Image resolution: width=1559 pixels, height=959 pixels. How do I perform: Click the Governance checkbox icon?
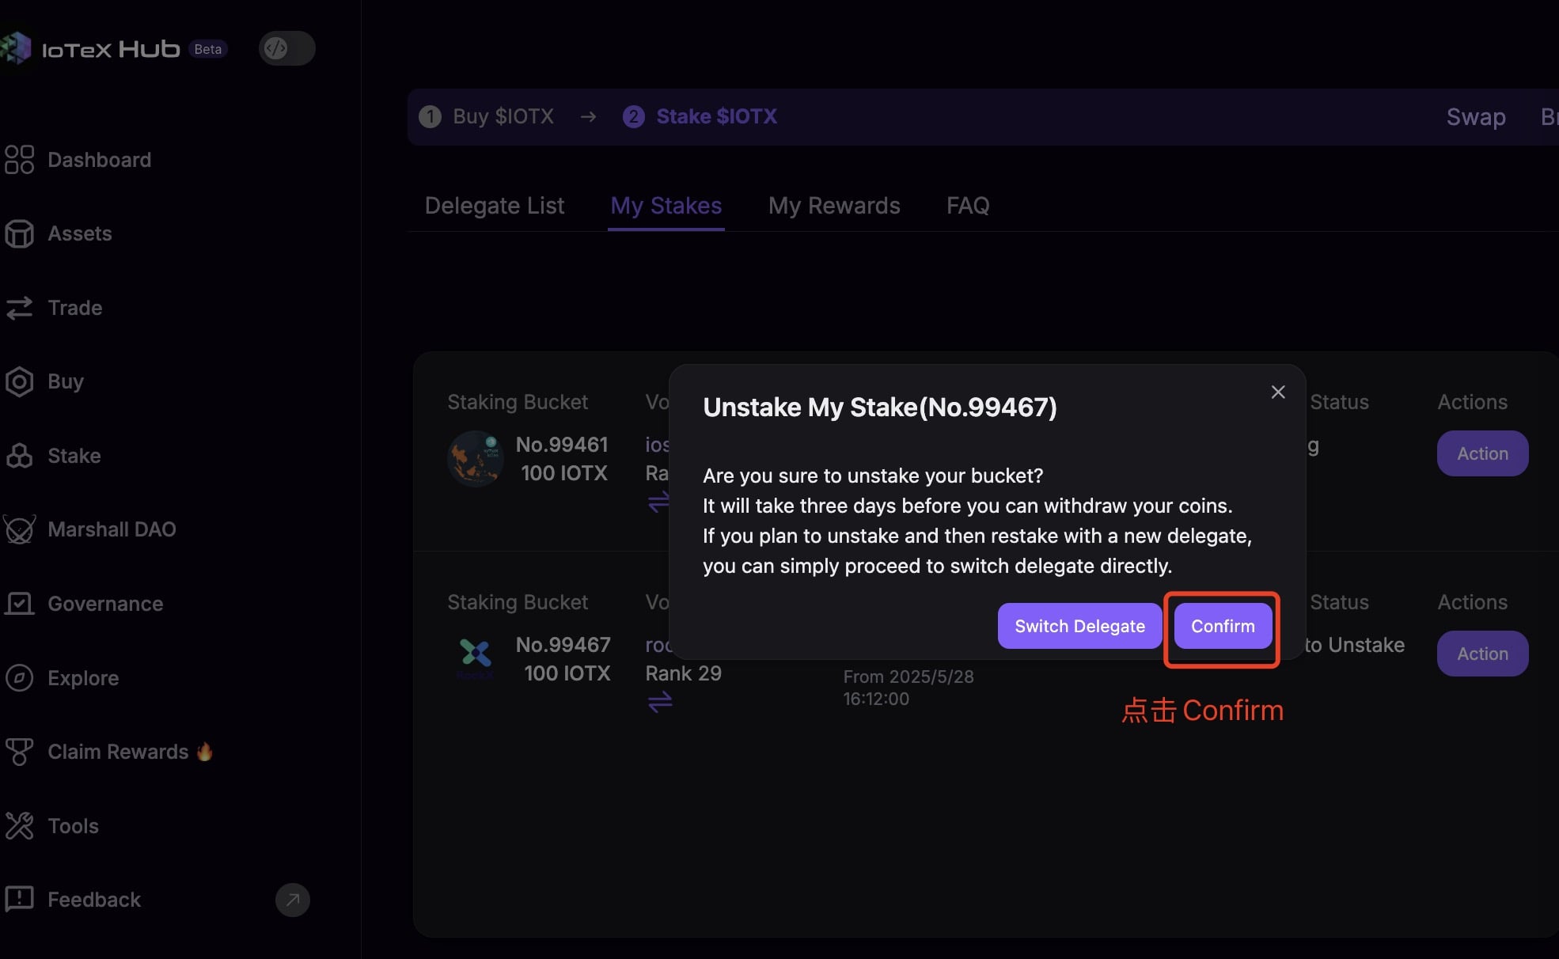19,604
